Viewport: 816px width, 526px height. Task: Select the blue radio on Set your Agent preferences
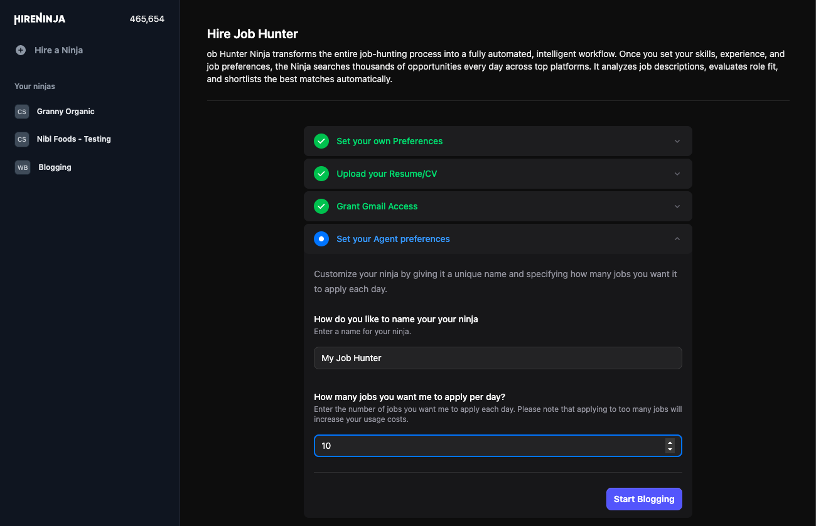321,239
